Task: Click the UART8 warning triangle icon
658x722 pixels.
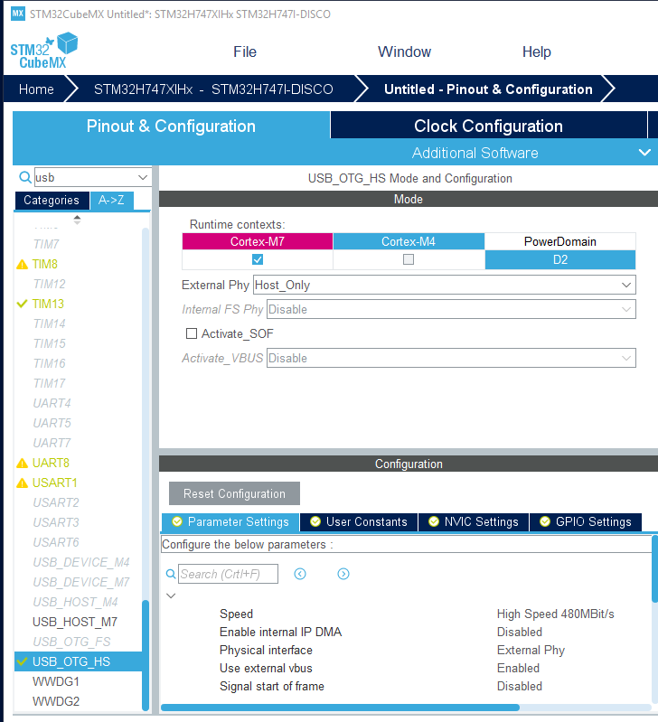Action: click(x=22, y=464)
